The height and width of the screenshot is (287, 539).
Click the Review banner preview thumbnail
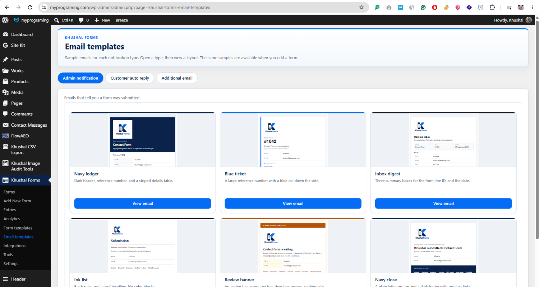point(293,246)
